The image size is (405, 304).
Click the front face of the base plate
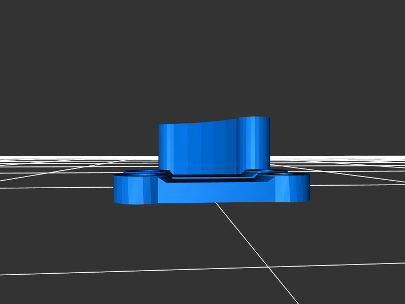(x=213, y=192)
